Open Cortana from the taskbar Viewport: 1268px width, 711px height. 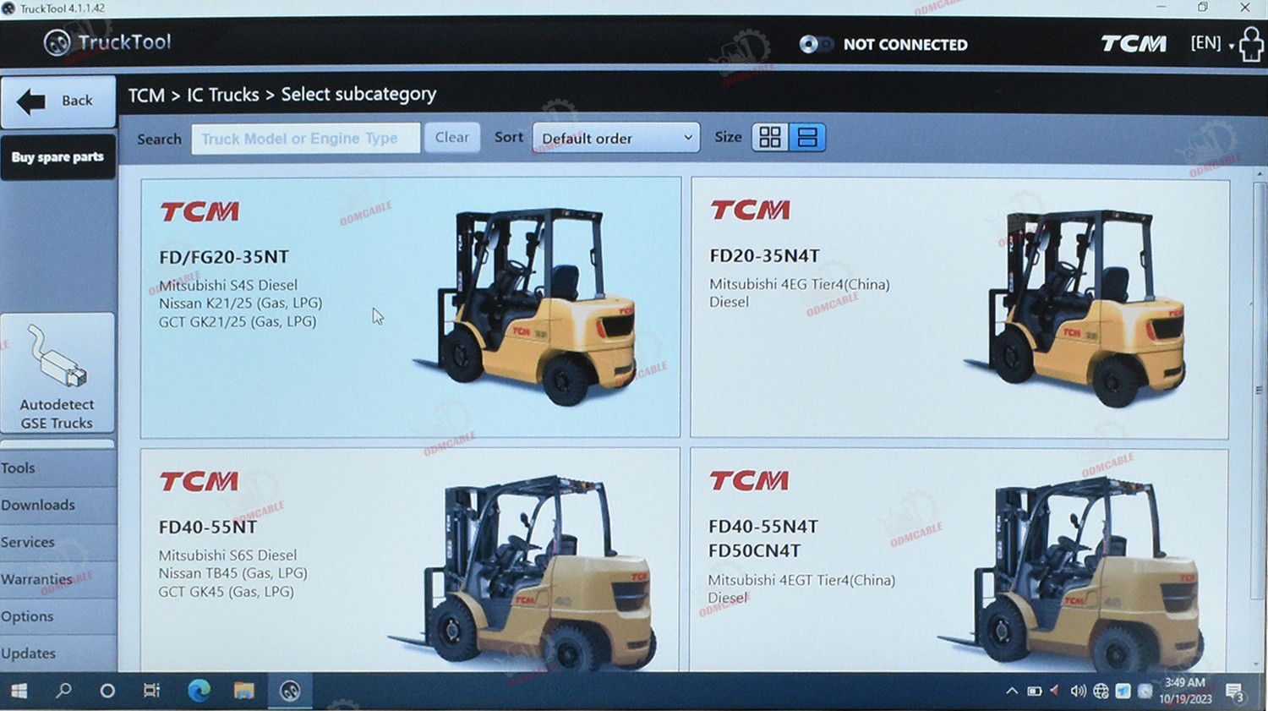107,691
